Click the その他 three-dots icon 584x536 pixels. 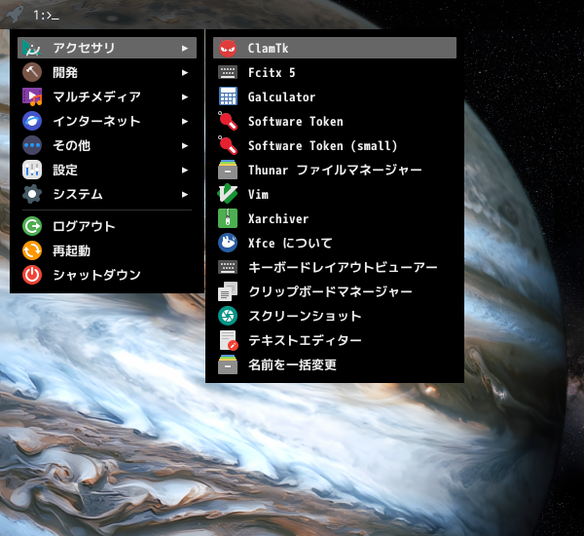point(32,145)
